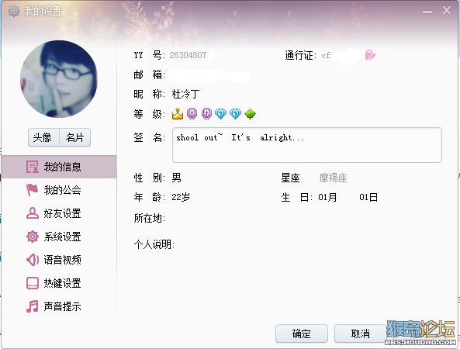The height and width of the screenshot is (349, 460).
Task: Click the 声音提示 music note icon
Action: click(33, 306)
